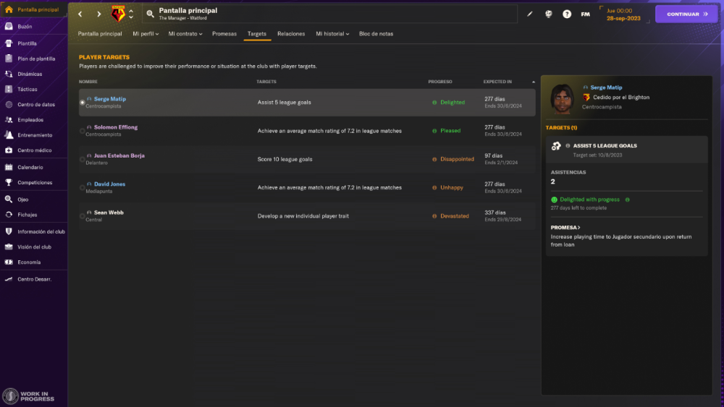
Task: Click the FM logo menu icon
Action: coord(585,14)
